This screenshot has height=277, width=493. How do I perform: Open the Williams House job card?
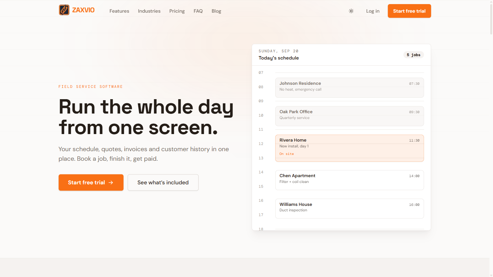pos(350,209)
